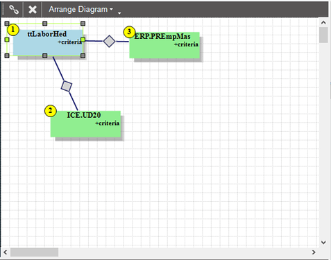This screenshot has width=331, height=260.
Task: Select the ERP.PREmpMas table box
Action: [x=164, y=45]
